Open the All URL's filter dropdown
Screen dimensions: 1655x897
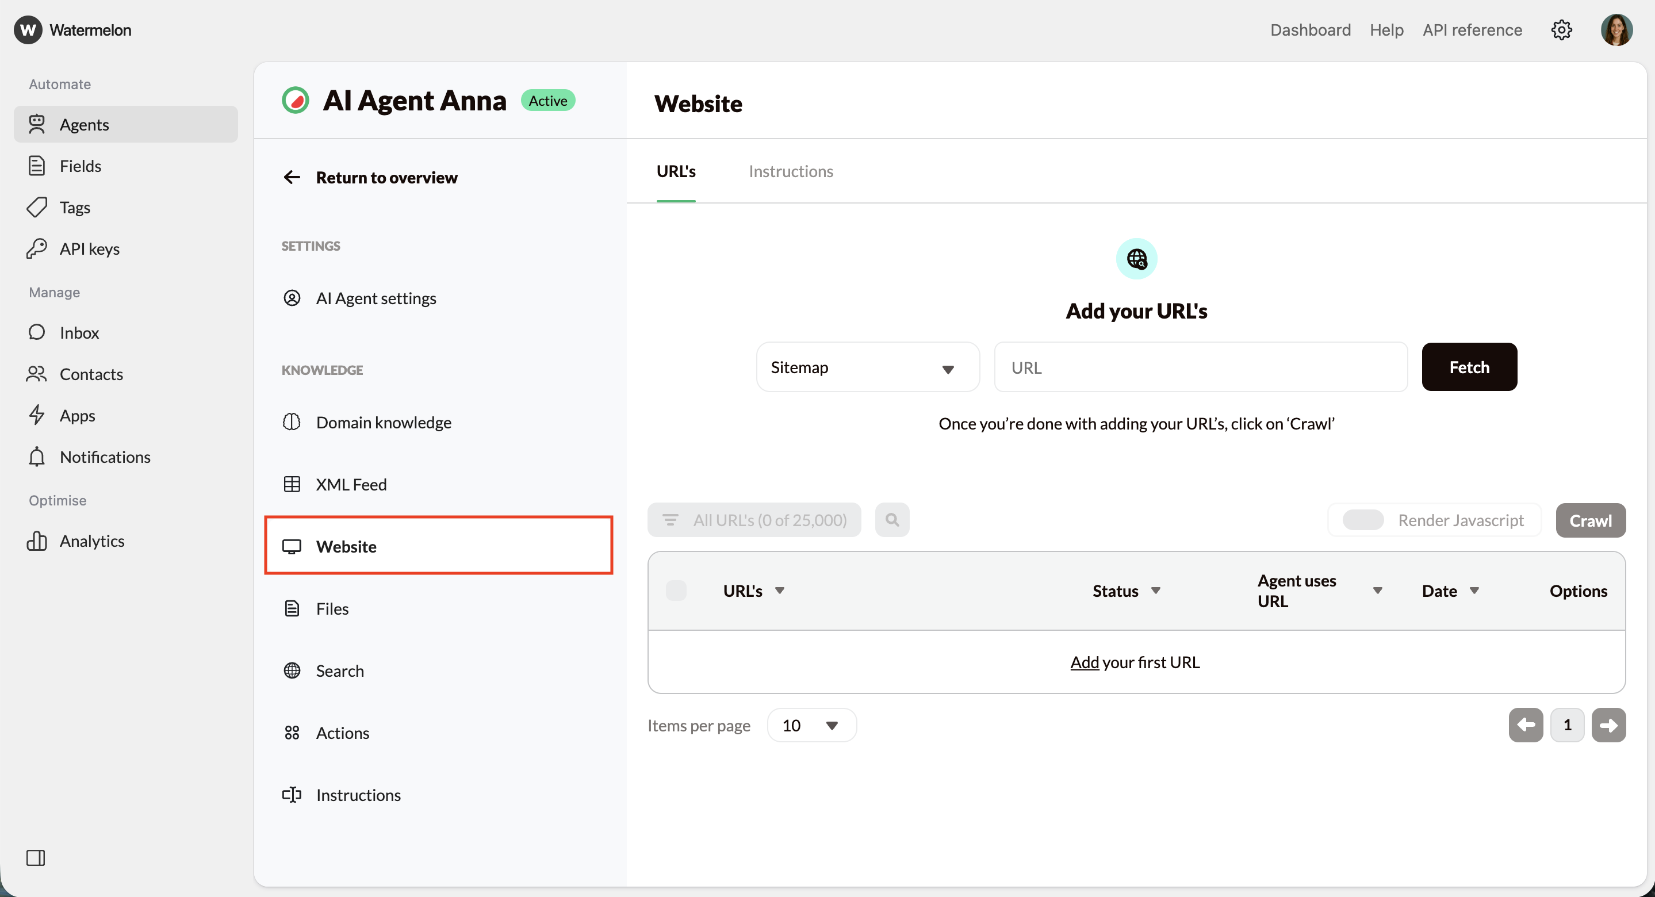pyautogui.click(x=754, y=519)
